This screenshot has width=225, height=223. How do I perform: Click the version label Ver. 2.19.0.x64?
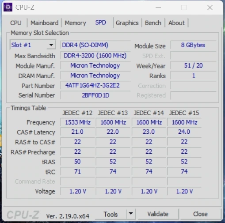(68, 216)
